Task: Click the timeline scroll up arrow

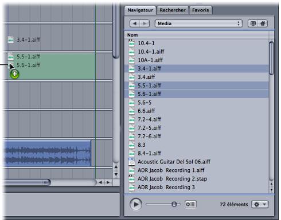Action: [x=116, y=167]
